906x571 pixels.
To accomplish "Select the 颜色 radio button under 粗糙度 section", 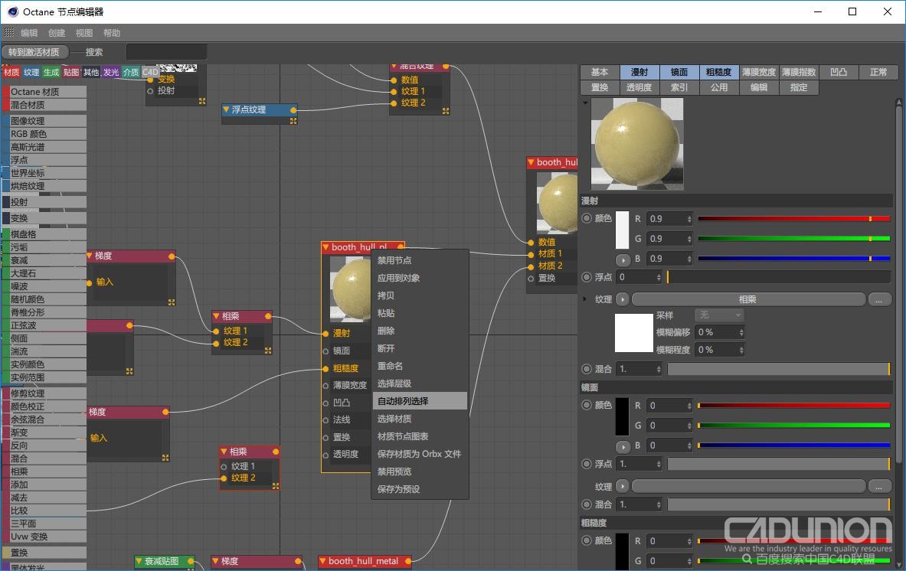I will [x=587, y=540].
